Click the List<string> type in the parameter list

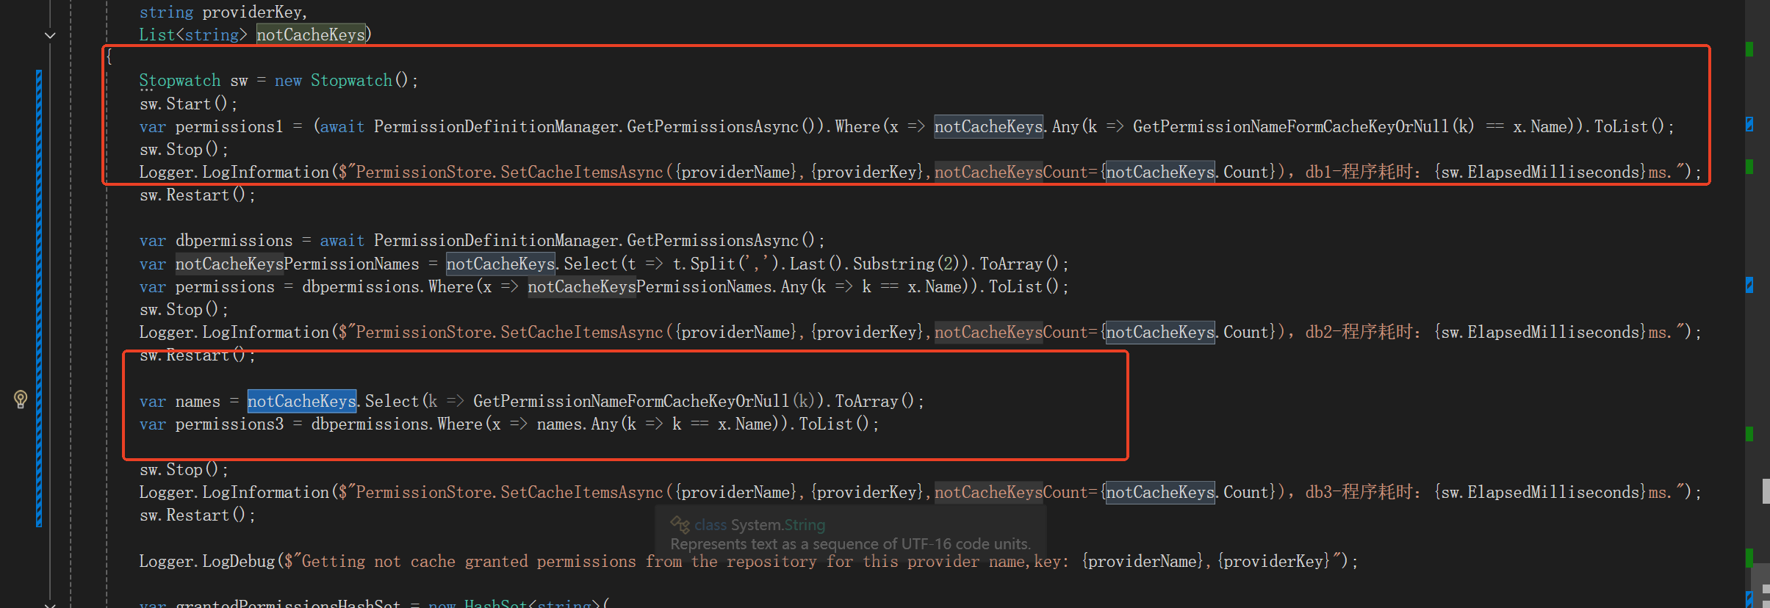point(193,35)
